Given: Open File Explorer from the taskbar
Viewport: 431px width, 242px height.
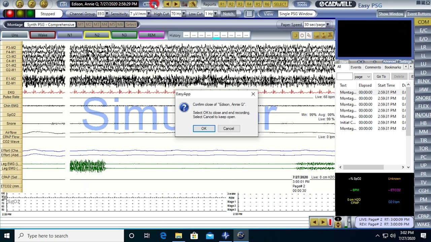Looking at the screenshot, I should 178,236.
